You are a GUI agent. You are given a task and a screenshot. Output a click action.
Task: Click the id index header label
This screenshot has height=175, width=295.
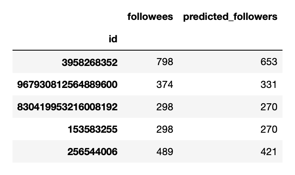pyautogui.click(x=112, y=39)
